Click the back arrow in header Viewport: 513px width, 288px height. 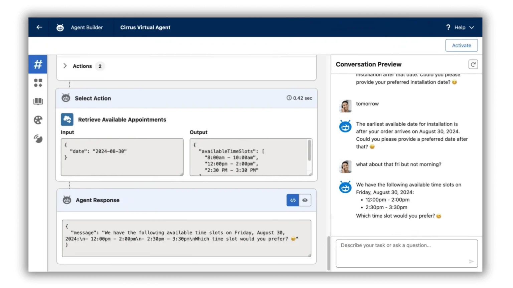click(39, 27)
